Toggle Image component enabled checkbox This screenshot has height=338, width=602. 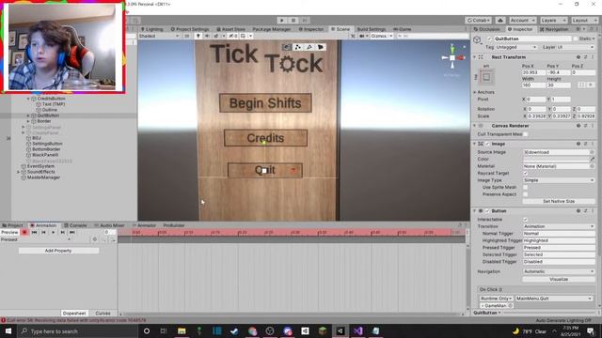[x=487, y=144]
